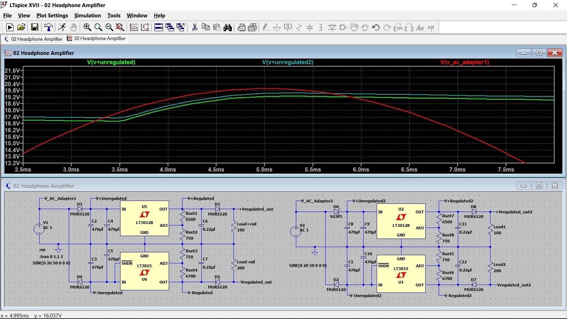This screenshot has height=319, width=567.
Task: Open Control Panel via the hammer icon
Action: click(x=49, y=27)
